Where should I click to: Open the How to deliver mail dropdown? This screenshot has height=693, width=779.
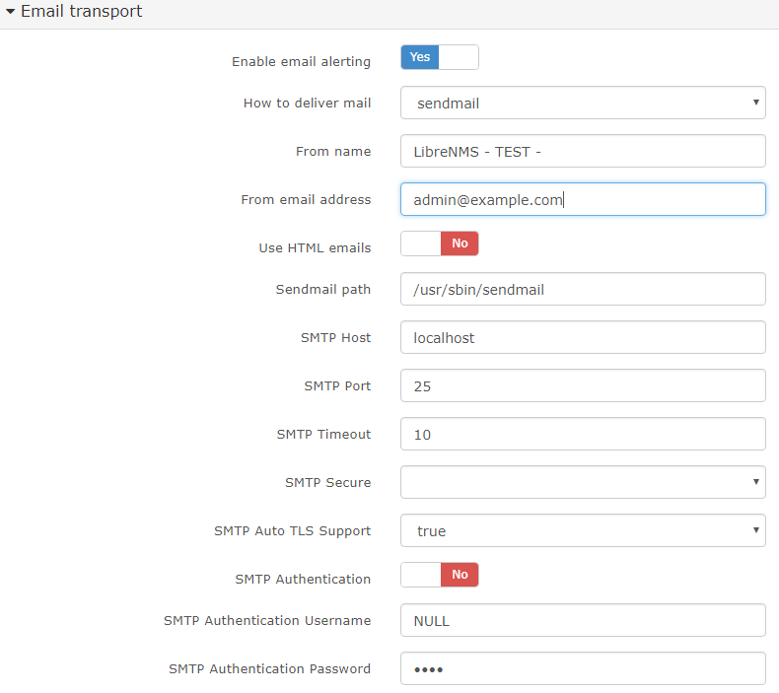583,103
